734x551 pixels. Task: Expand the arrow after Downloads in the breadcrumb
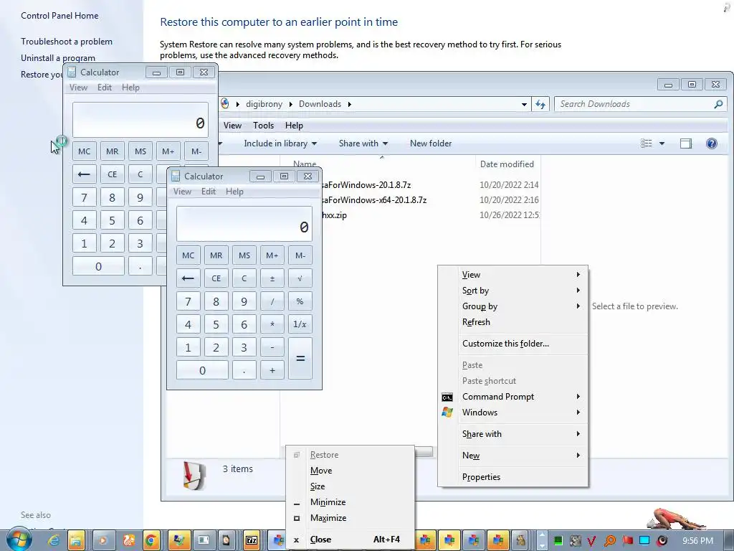(349, 104)
